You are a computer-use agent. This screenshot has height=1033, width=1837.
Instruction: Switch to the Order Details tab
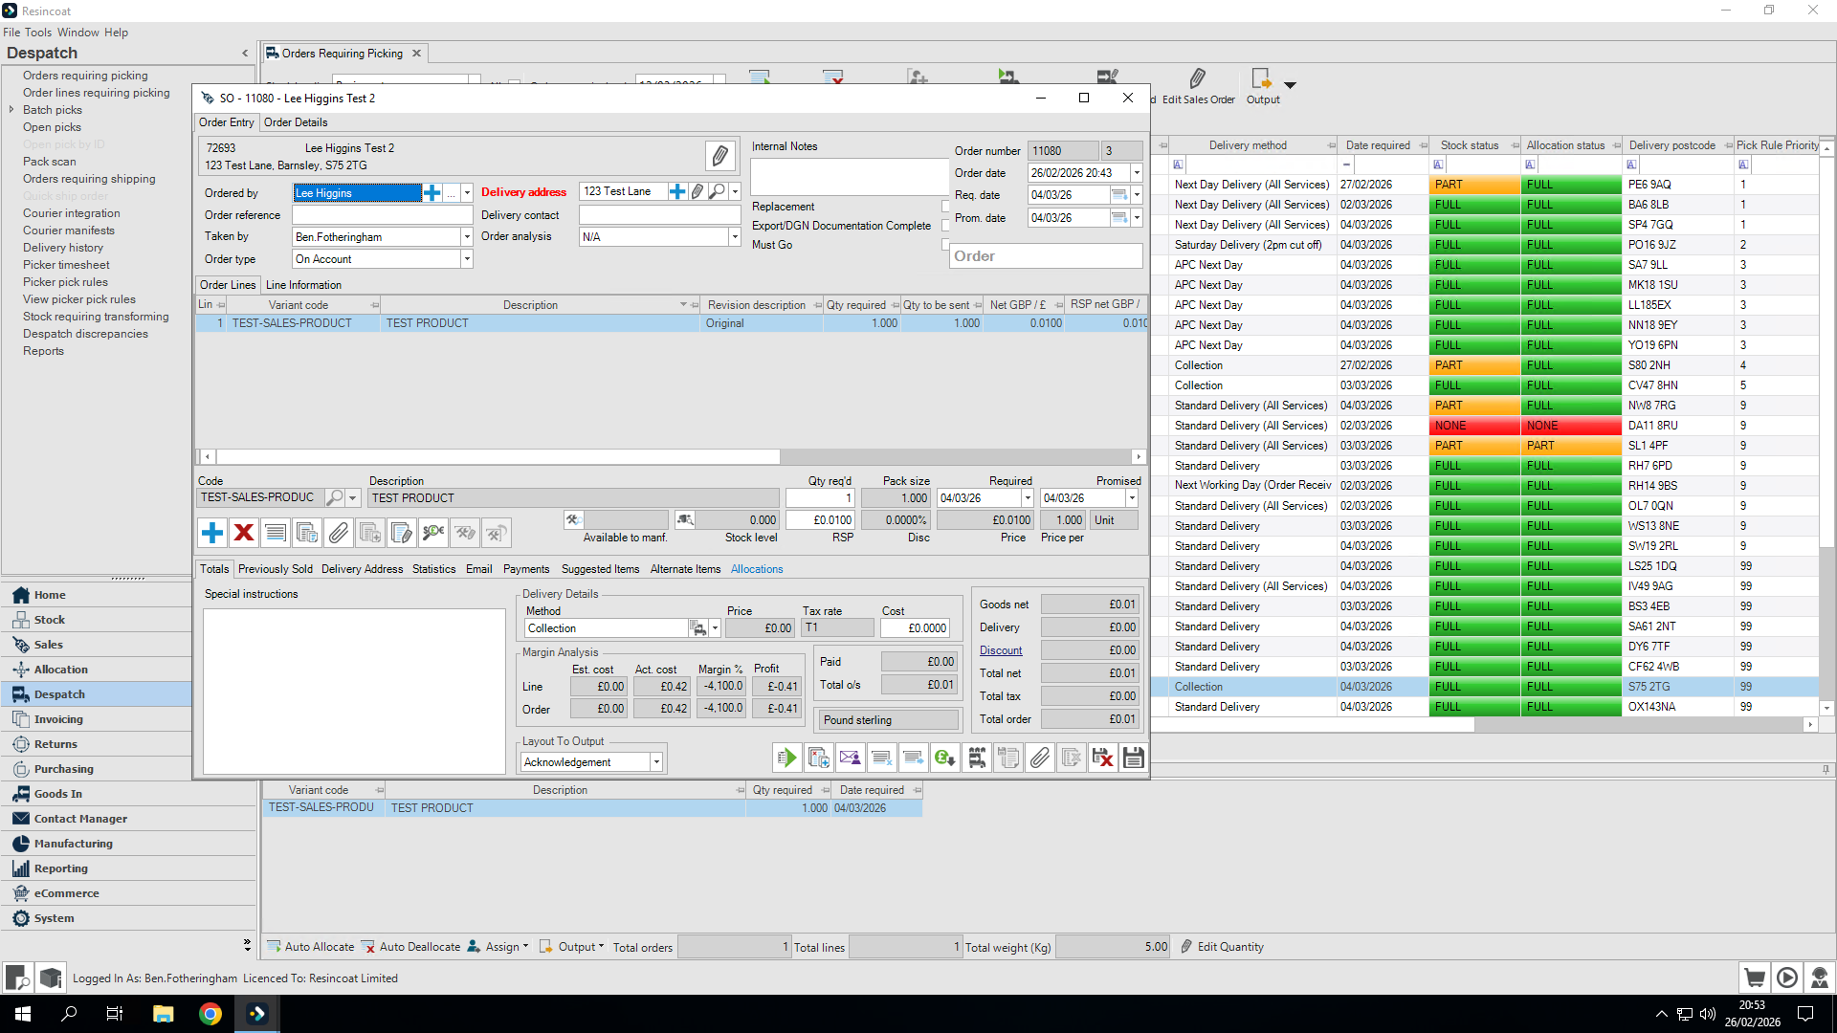click(296, 122)
